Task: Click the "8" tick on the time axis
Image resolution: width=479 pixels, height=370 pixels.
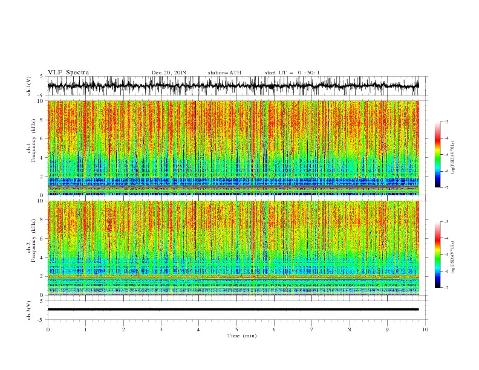Action: click(x=350, y=329)
